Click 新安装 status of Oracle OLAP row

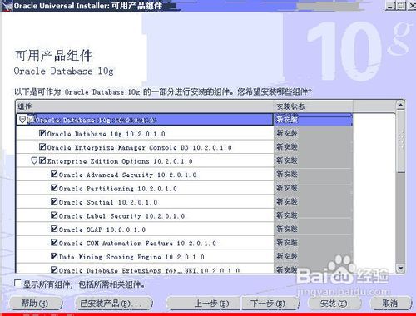[x=287, y=229]
